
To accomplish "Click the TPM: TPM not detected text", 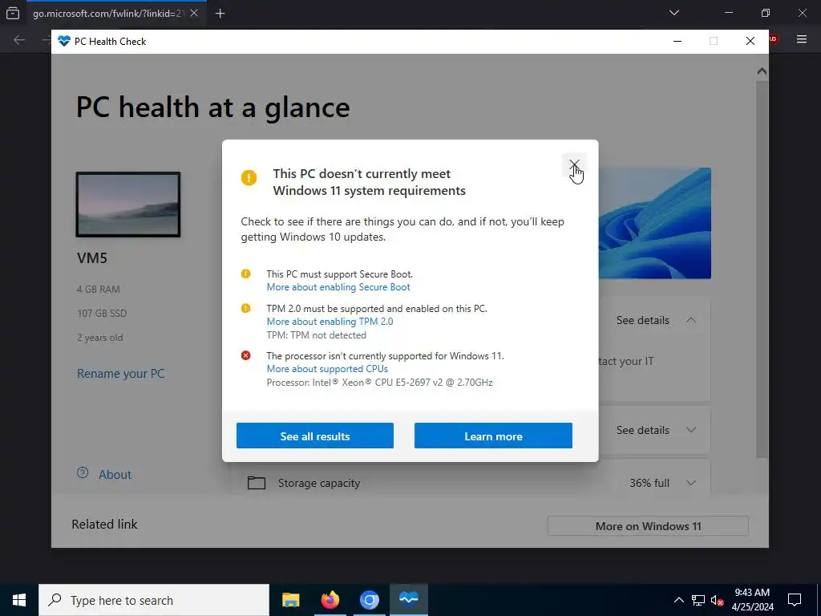I will (x=316, y=335).
